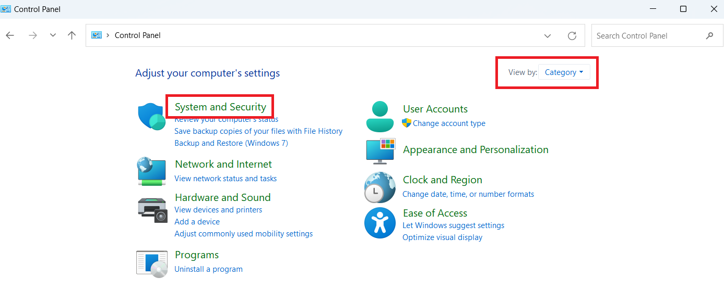Select Optimize visual display
Viewport: 724px width, 302px height.
coord(443,237)
